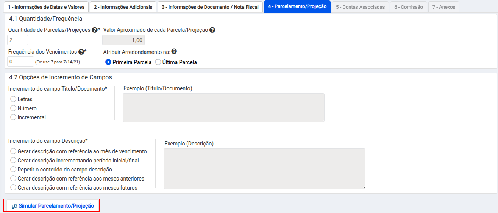Select Repetir o conteúdo do campo descrição
Image resolution: width=498 pixels, height=213 pixels.
[x=13, y=170]
